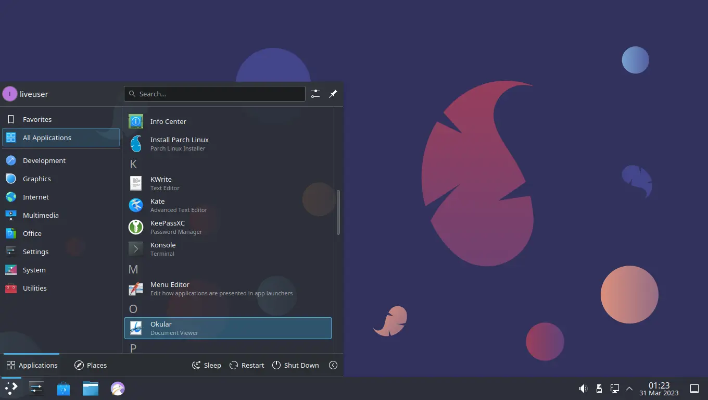Open System Settings from taskbar
This screenshot has height=400, width=708.
tap(36, 389)
